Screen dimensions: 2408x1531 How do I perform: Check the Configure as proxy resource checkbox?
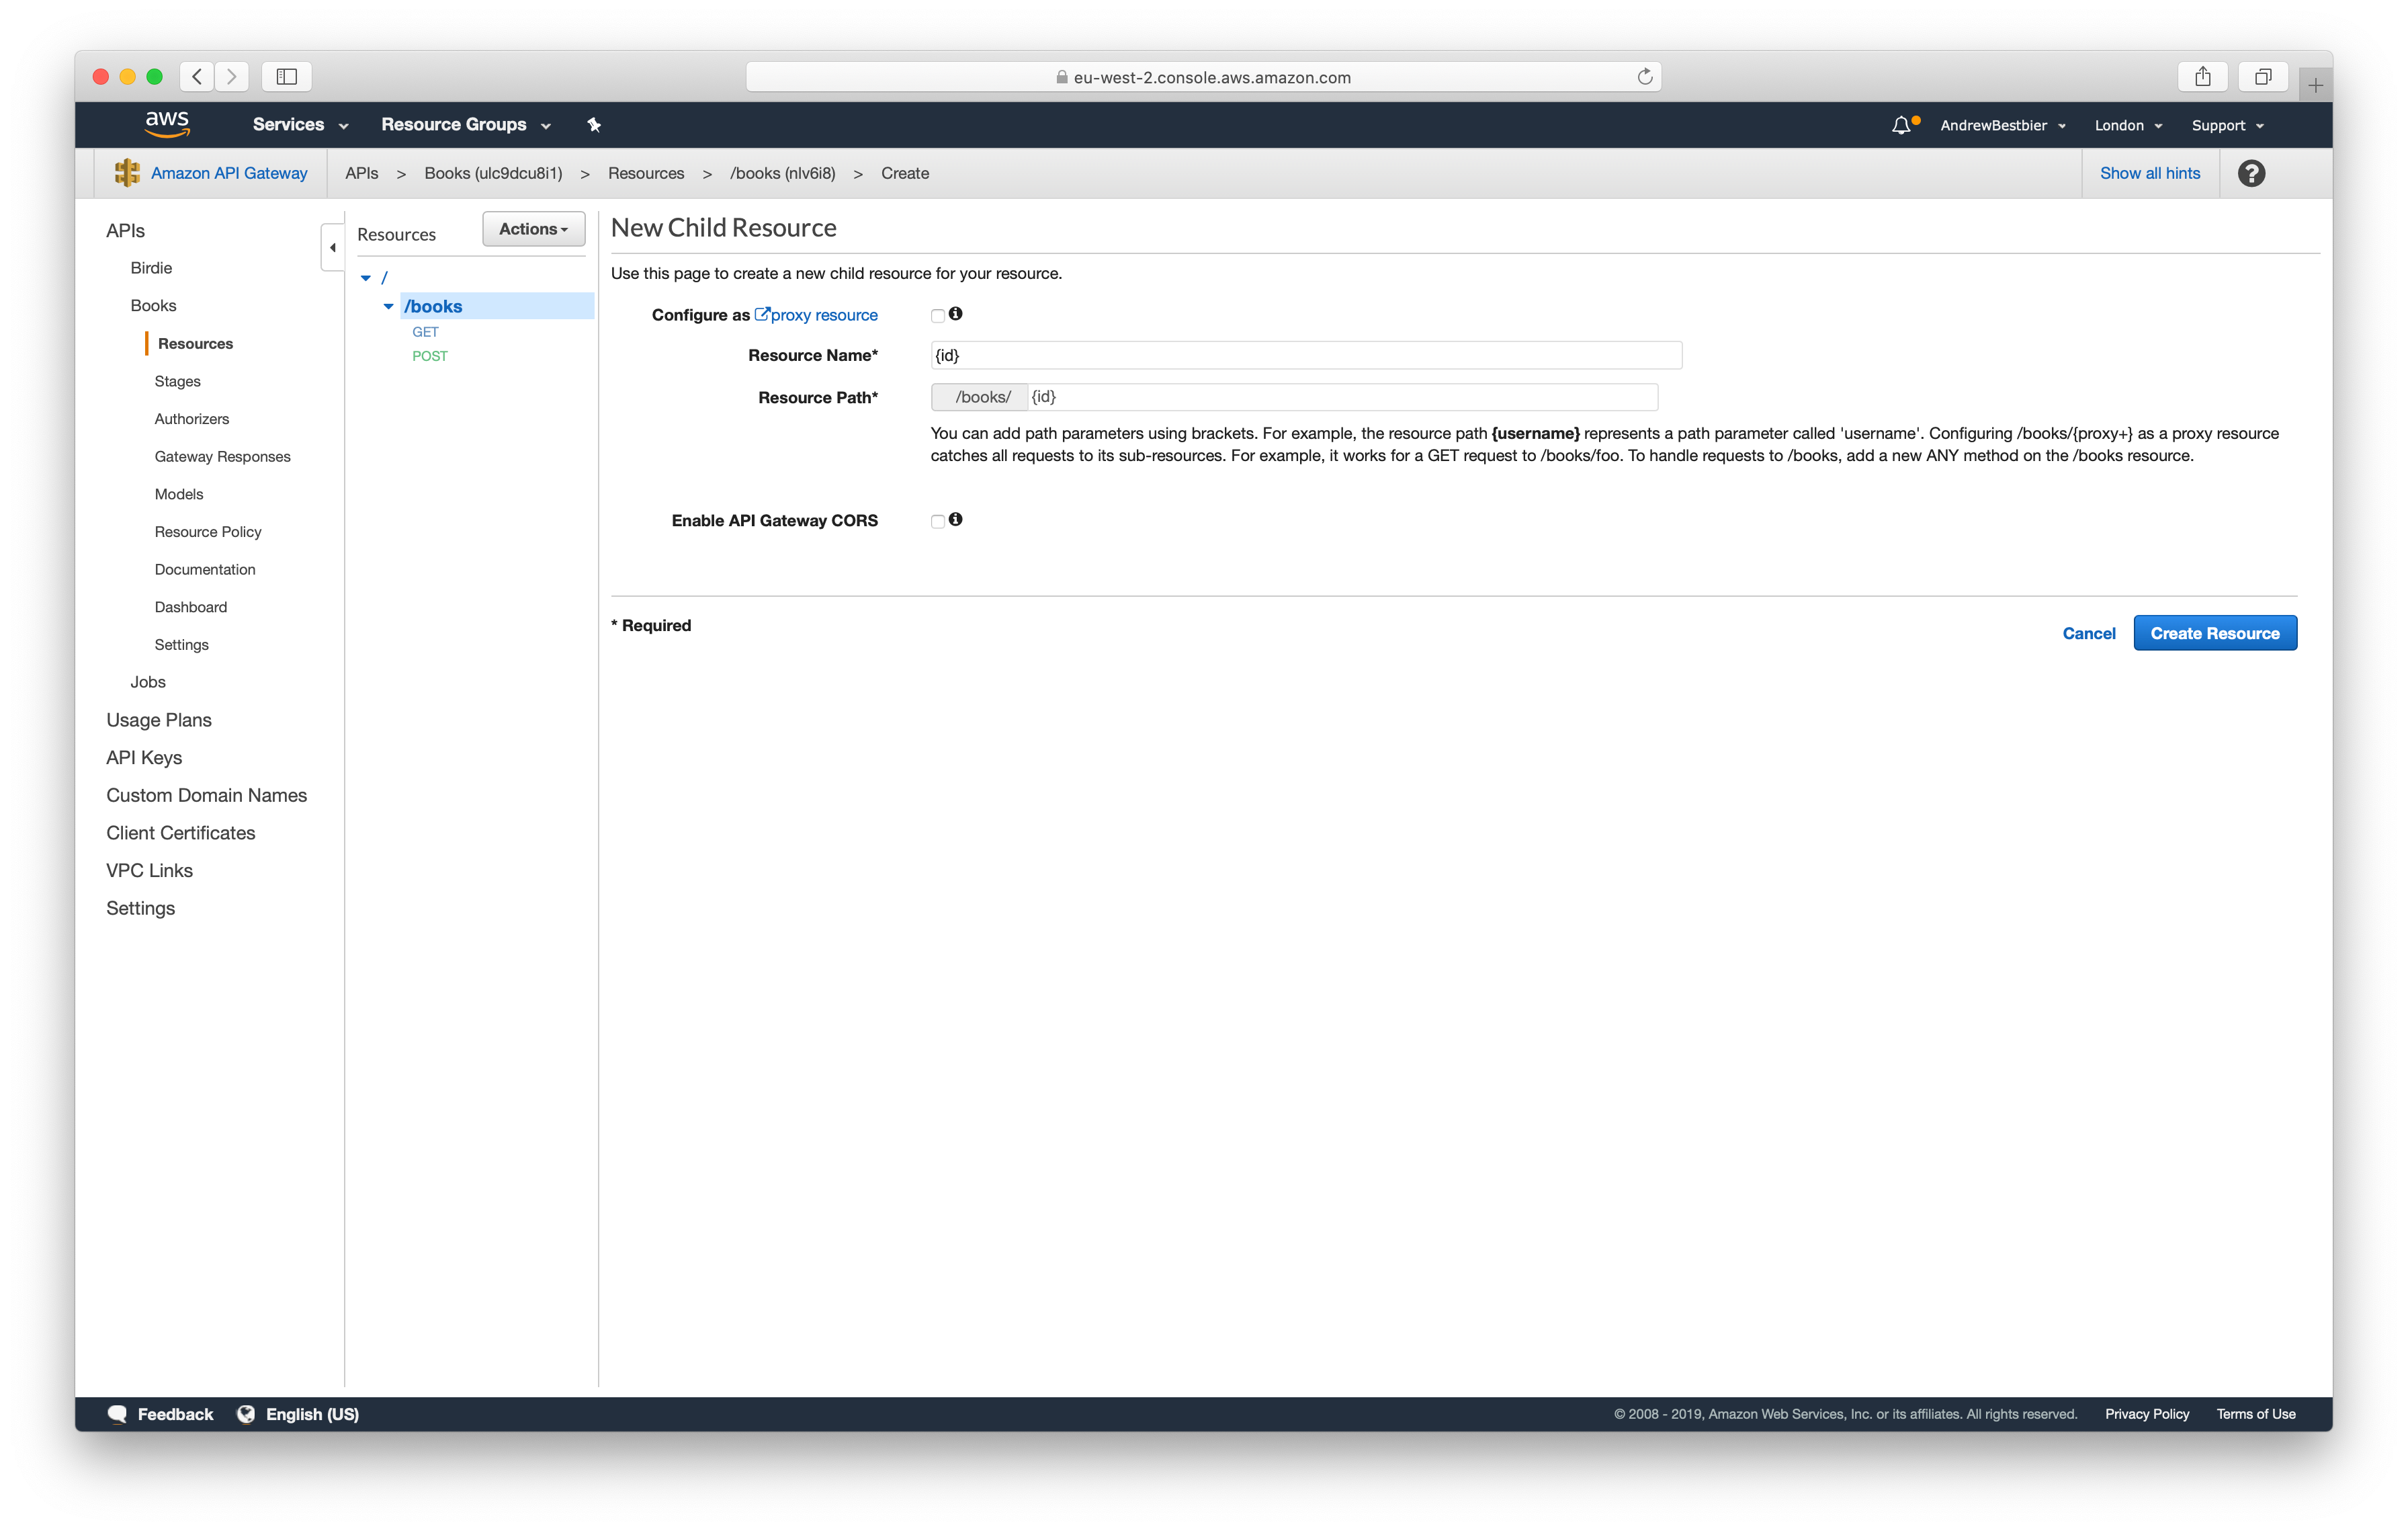pyautogui.click(x=937, y=315)
